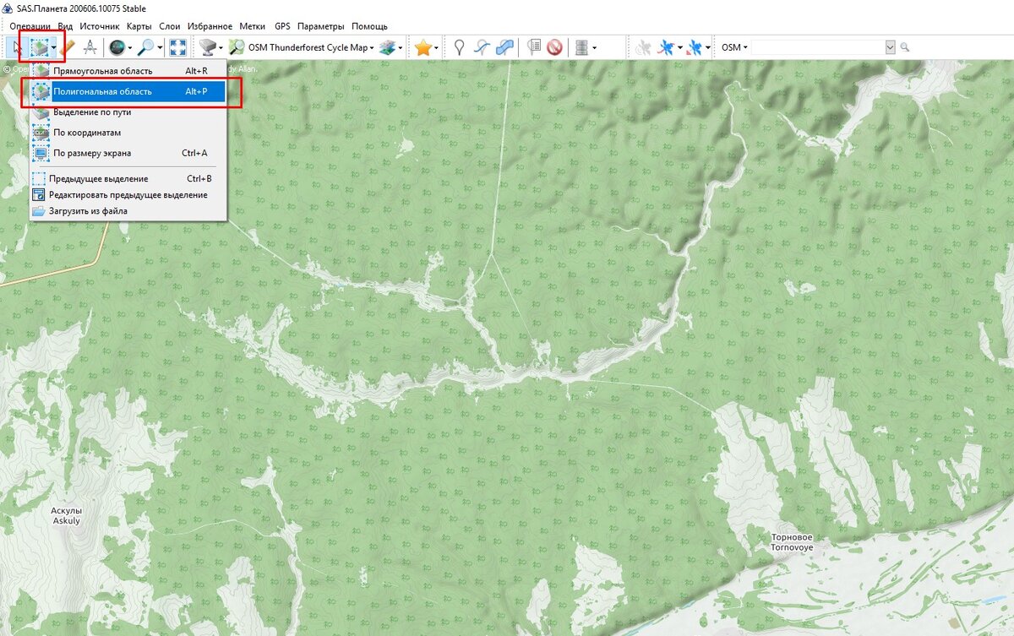Click the magnifier go-to icon
Image resolution: width=1014 pixels, height=636 pixels.
pyautogui.click(x=147, y=47)
